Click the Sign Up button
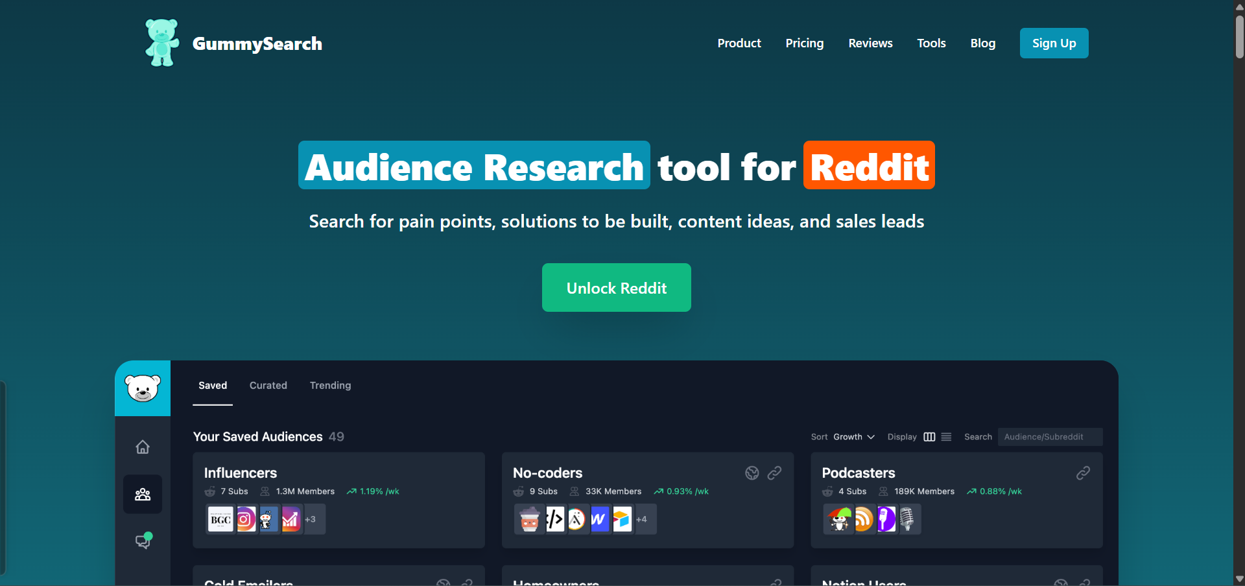This screenshot has width=1245, height=586. [1054, 43]
